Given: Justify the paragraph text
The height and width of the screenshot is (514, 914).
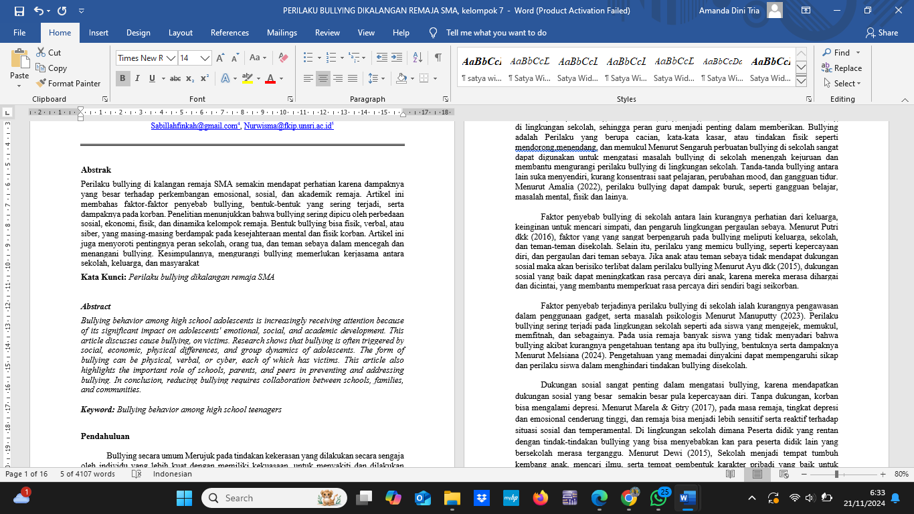Looking at the screenshot, I should (x=353, y=78).
